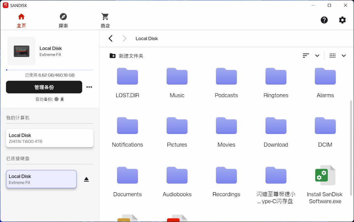The width and height of the screenshot is (354, 222).
Task: Expand the sort options dropdown arrow
Action: click(317, 56)
